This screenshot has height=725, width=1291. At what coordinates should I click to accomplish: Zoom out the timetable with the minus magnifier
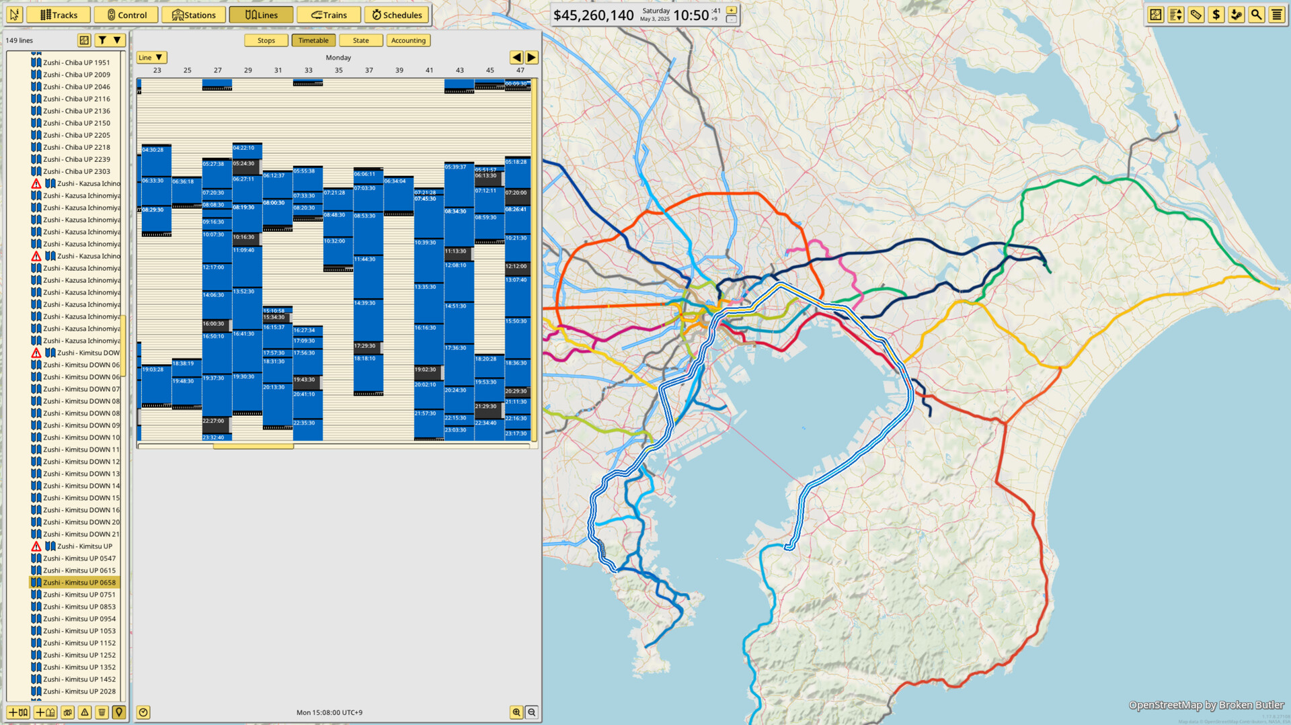point(531,712)
